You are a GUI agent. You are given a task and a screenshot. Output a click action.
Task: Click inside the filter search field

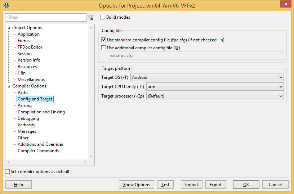pos(45,17)
